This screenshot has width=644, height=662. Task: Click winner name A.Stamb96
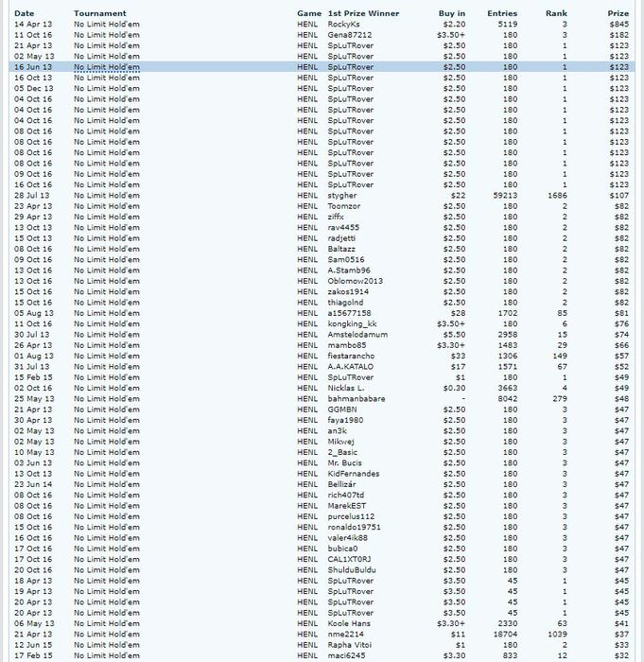point(349,270)
